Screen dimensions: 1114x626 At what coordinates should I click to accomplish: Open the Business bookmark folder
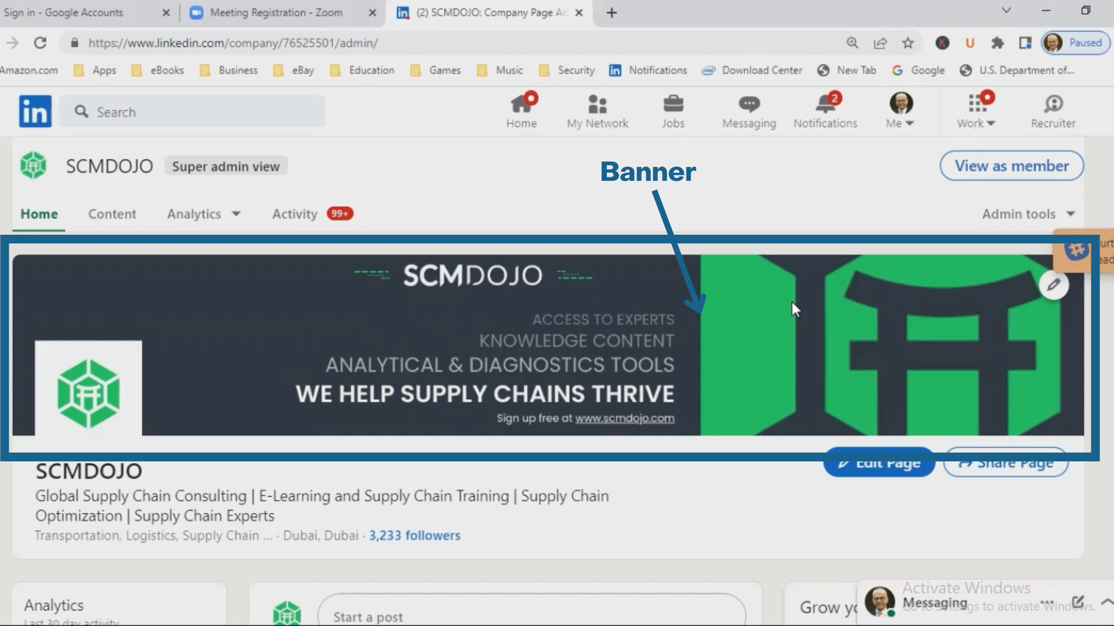(229, 70)
